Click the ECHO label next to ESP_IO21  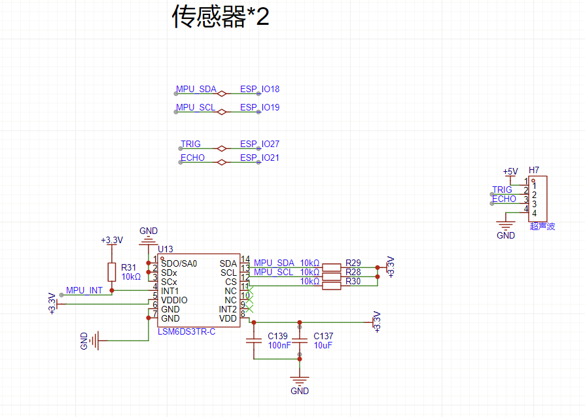192,158
